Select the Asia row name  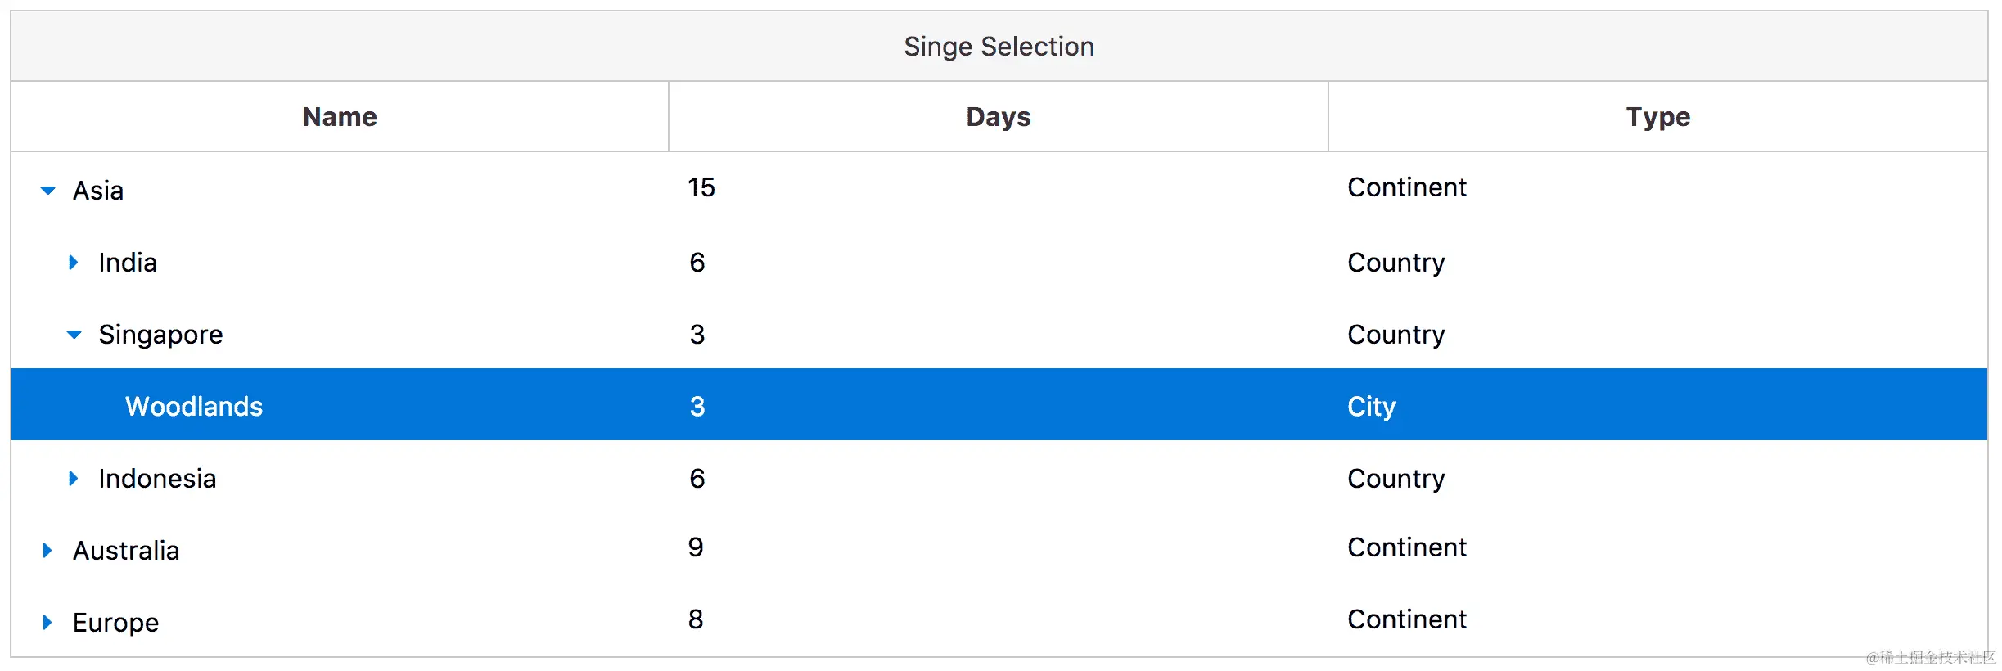click(x=98, y=191)
